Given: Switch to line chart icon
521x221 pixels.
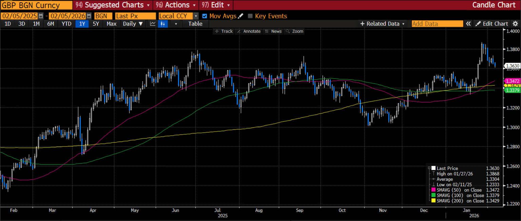Looking at the screenshot, I should click(153, 24).
